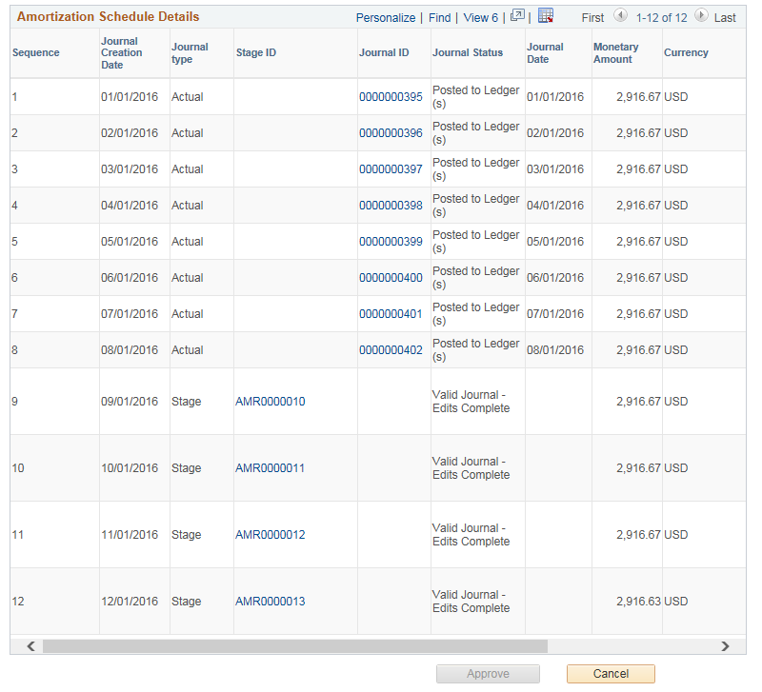Image resolution: width=762 pixels, height=692 pixels.
Task: Sort by Sequence column header
Action: 36,52
